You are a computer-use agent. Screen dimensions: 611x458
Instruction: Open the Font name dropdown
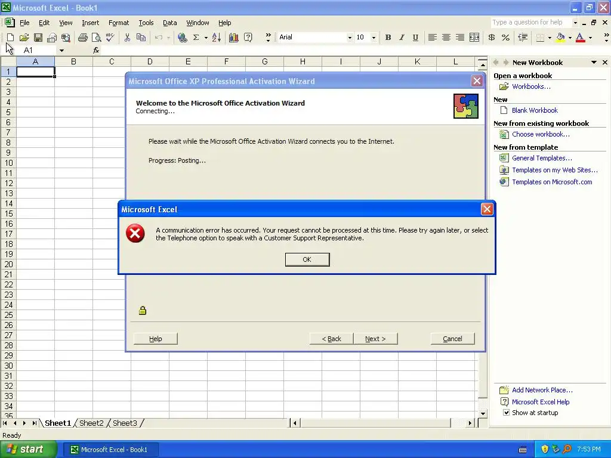350,38
